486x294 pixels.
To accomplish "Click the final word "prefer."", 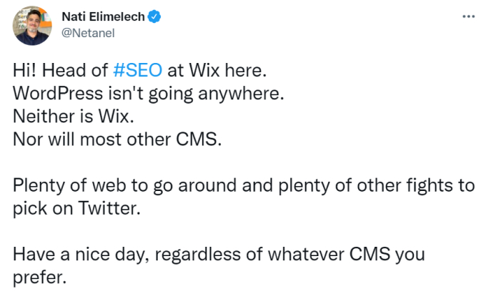I will coord(40,278).
